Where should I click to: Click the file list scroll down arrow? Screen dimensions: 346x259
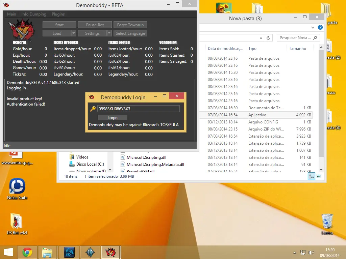(321, 170)
